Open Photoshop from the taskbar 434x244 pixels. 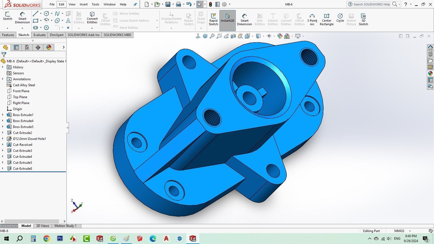click(x=60, y=239)
